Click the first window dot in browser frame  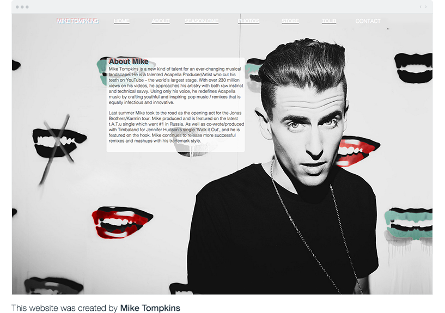(x=17, y=7)
